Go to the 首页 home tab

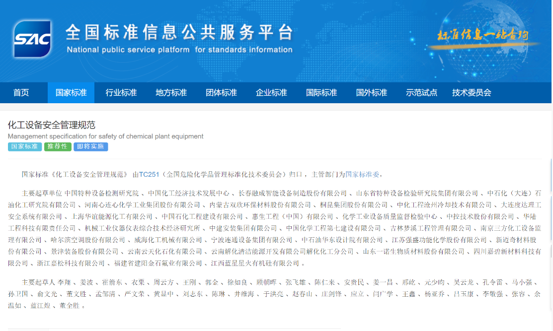21,93
